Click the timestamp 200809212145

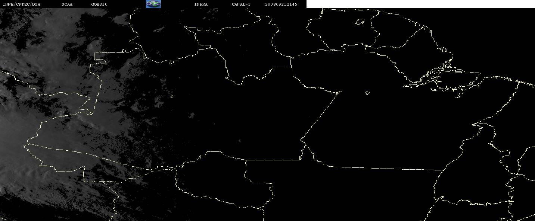281,4
